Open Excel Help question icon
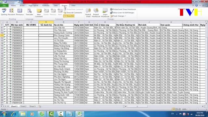 pos(196,6)
